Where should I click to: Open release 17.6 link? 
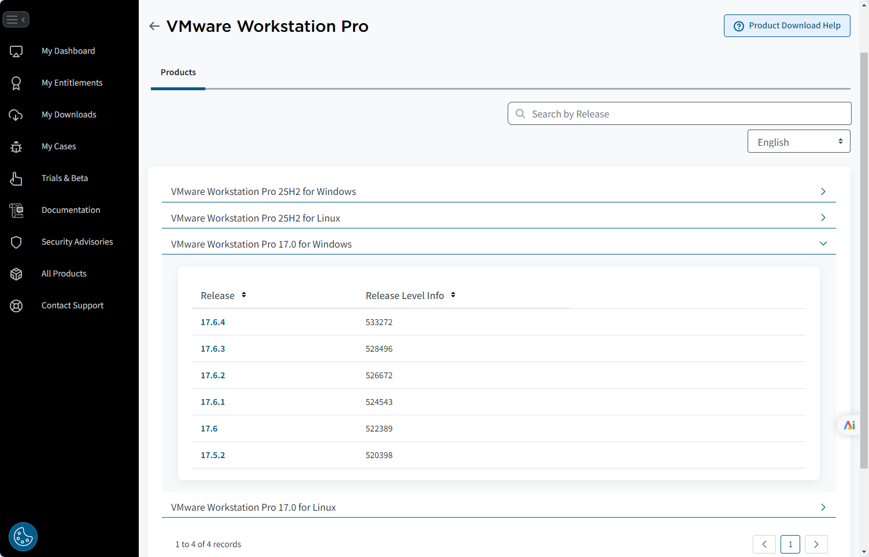pyautogui.click(x=209, y=429)
